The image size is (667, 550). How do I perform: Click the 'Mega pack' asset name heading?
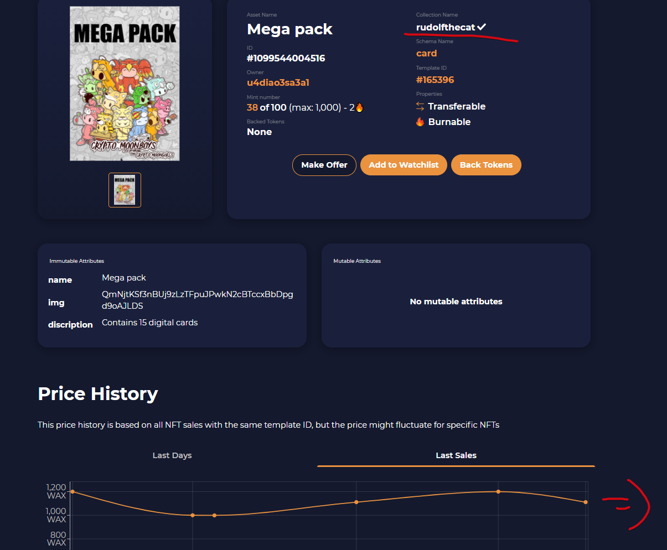pos(289,29)
